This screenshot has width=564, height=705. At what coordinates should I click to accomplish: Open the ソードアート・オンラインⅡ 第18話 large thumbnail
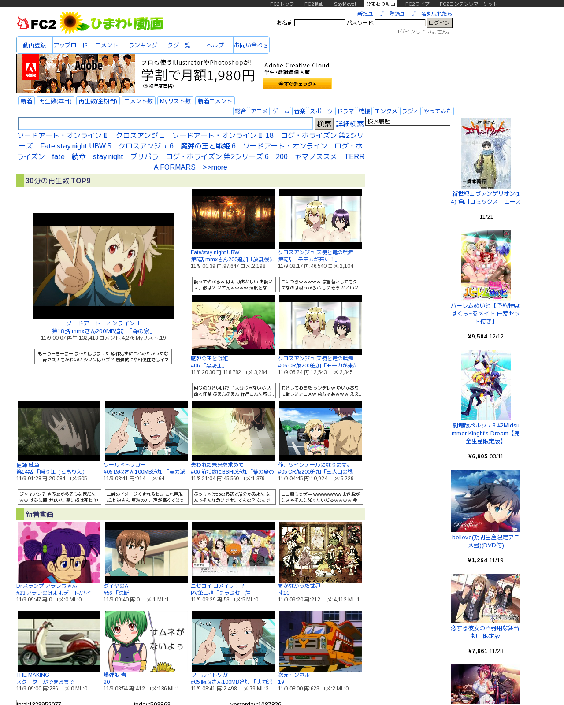(104, 266)
